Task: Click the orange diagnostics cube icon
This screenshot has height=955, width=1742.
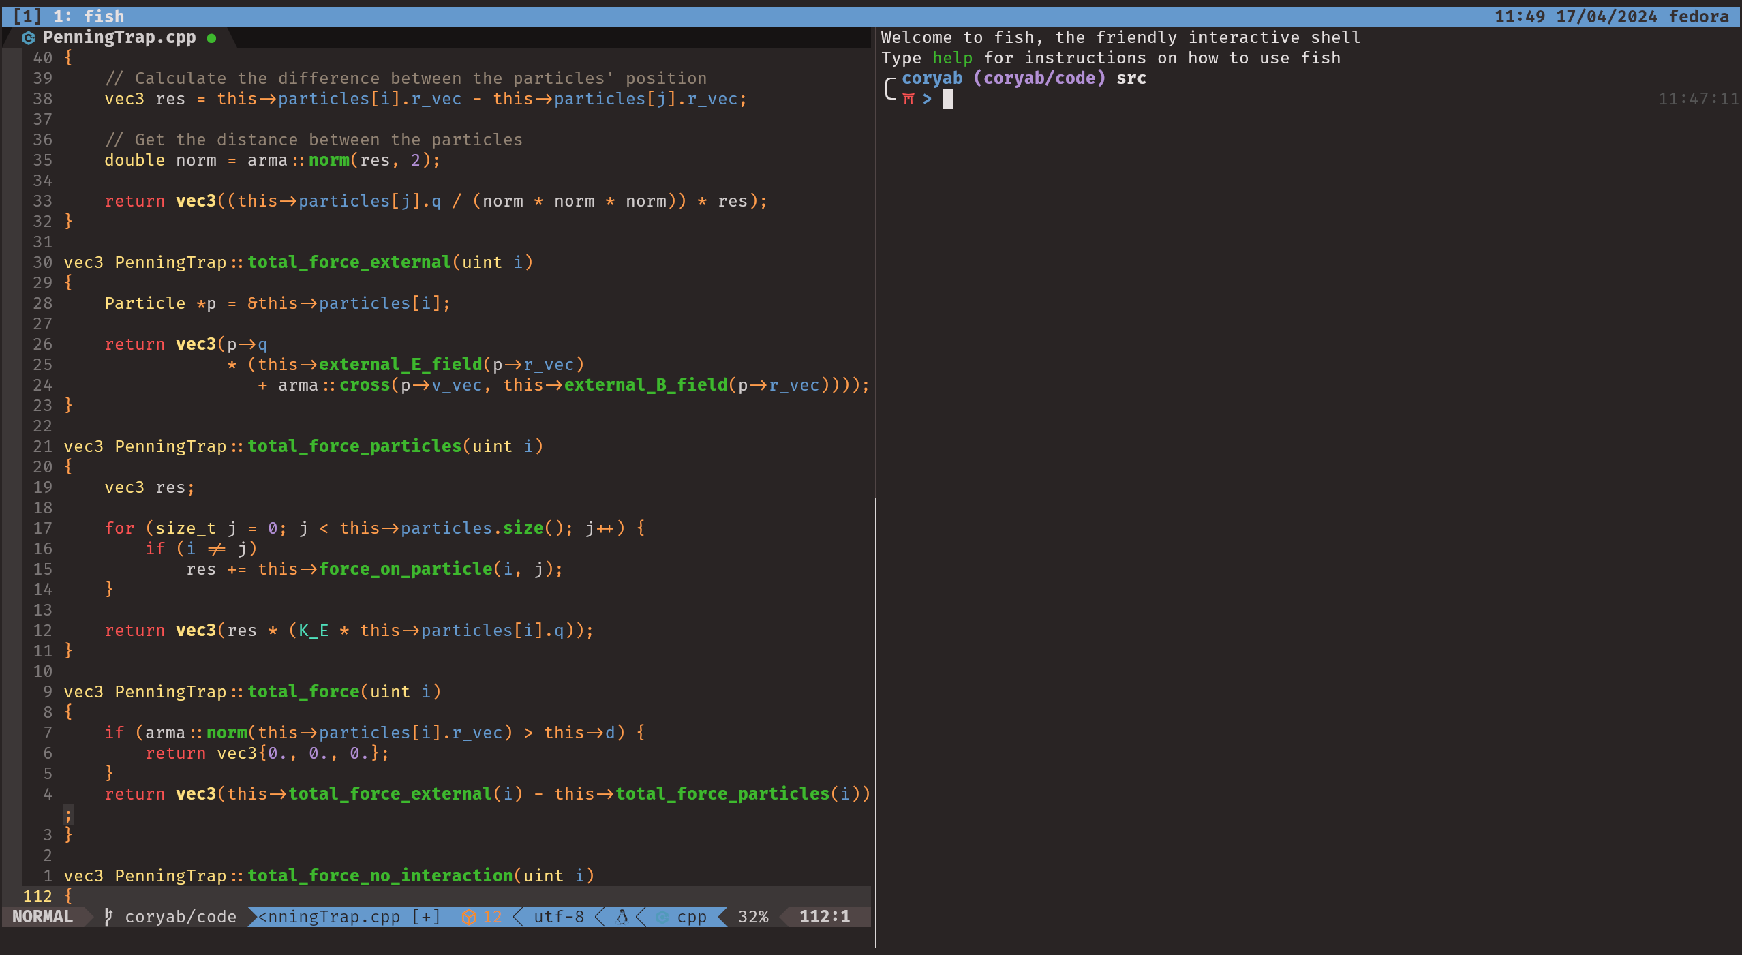Action: pos(469,917)
